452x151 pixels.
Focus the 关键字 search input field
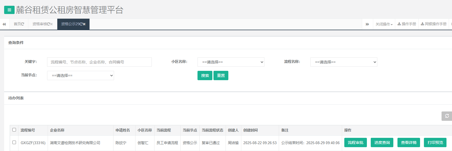tap(99, 62)
